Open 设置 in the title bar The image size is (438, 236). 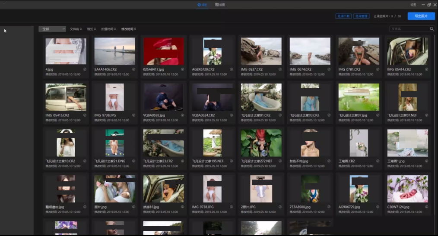(413, 5)
